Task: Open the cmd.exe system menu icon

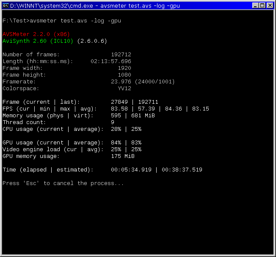Action: 6,6
